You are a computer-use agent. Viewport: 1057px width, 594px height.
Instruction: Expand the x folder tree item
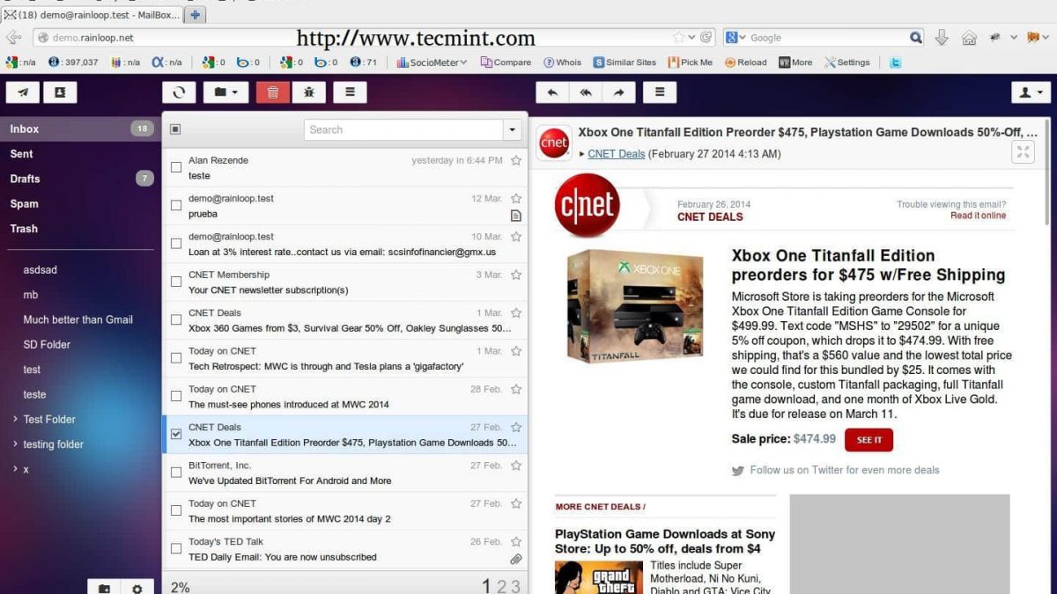pos(15,469)
